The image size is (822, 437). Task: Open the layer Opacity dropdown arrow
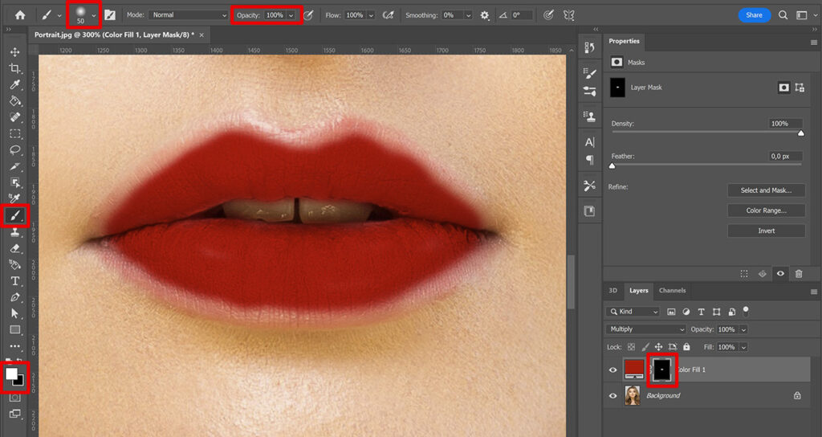click(743, 329)
